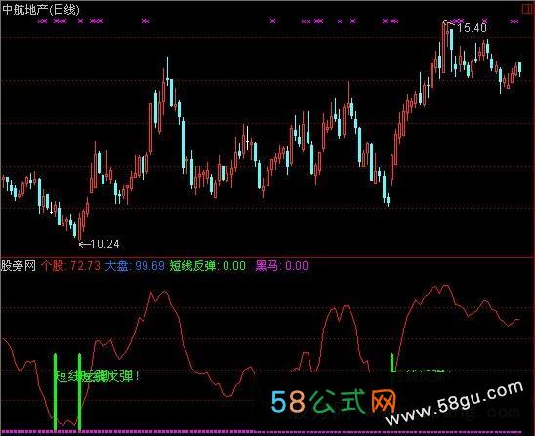Click the red window icon in top-right corner

[x=528, y=9]
